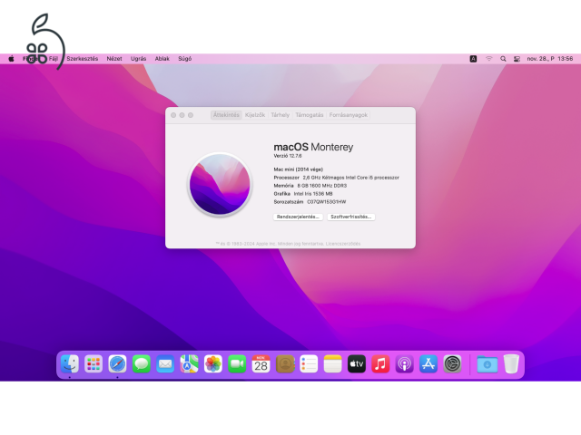Open Downloads folder in the Dock
This screenshot has width=581, height=435.
[487, 364]
